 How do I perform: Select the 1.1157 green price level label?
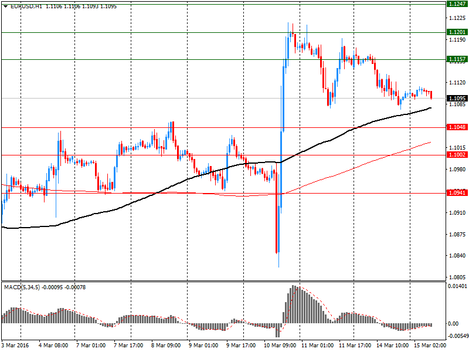point(457,59)
